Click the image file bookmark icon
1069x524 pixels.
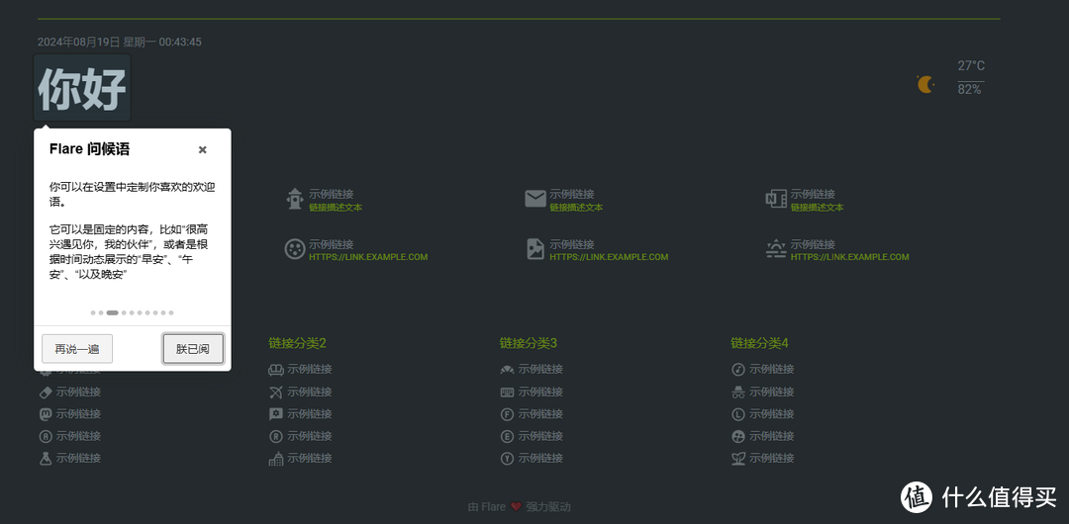tap(535, 249)
